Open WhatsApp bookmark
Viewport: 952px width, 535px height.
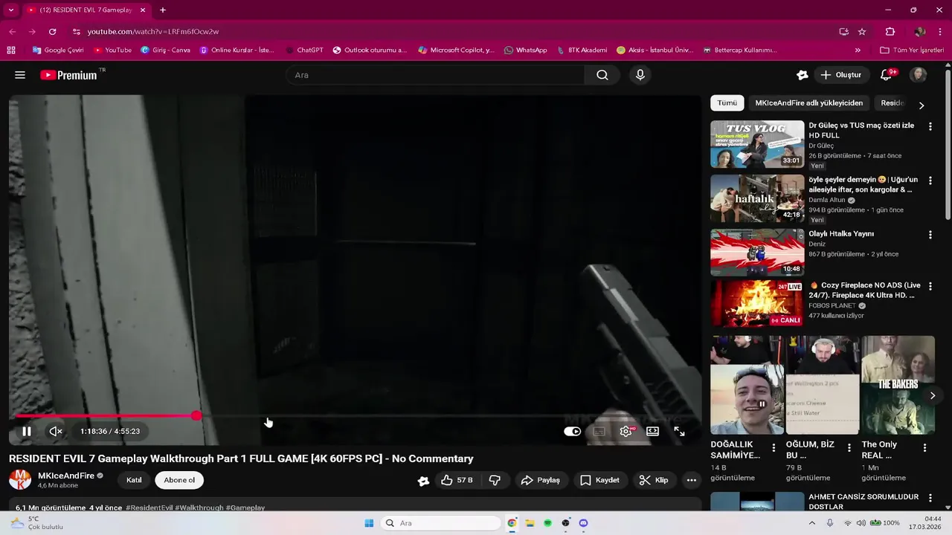[525, 51]
